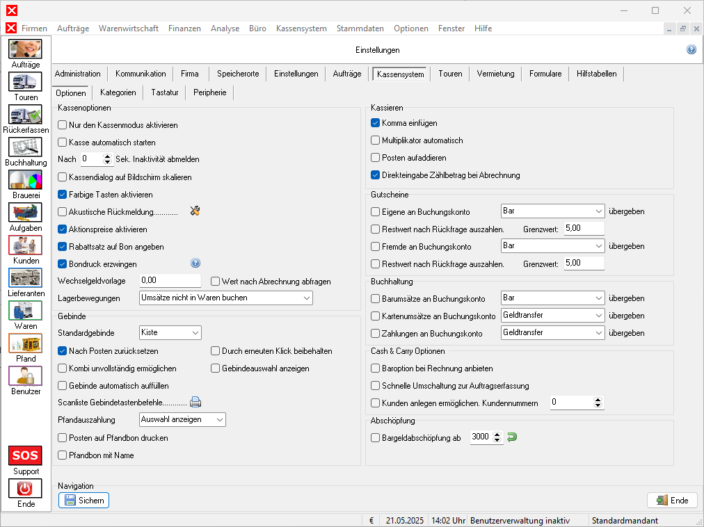Click the SOS Support icon
This screenshot has height=527, width=704.
25,456
